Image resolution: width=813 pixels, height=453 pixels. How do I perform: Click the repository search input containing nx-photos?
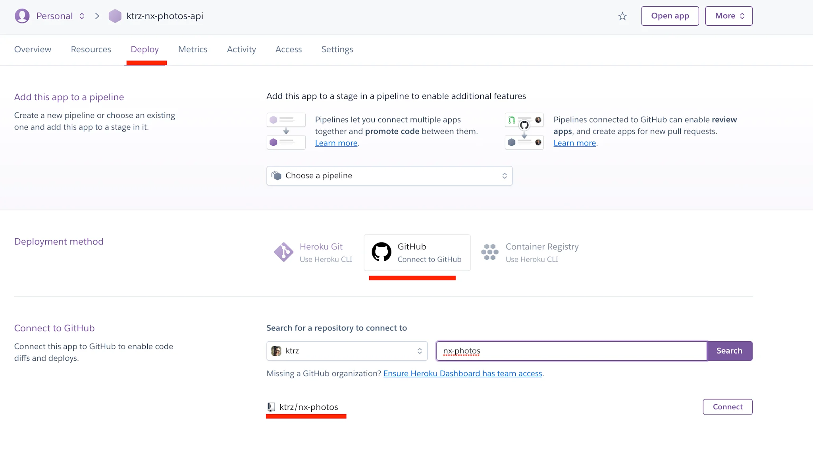click(x=570, y=351)
